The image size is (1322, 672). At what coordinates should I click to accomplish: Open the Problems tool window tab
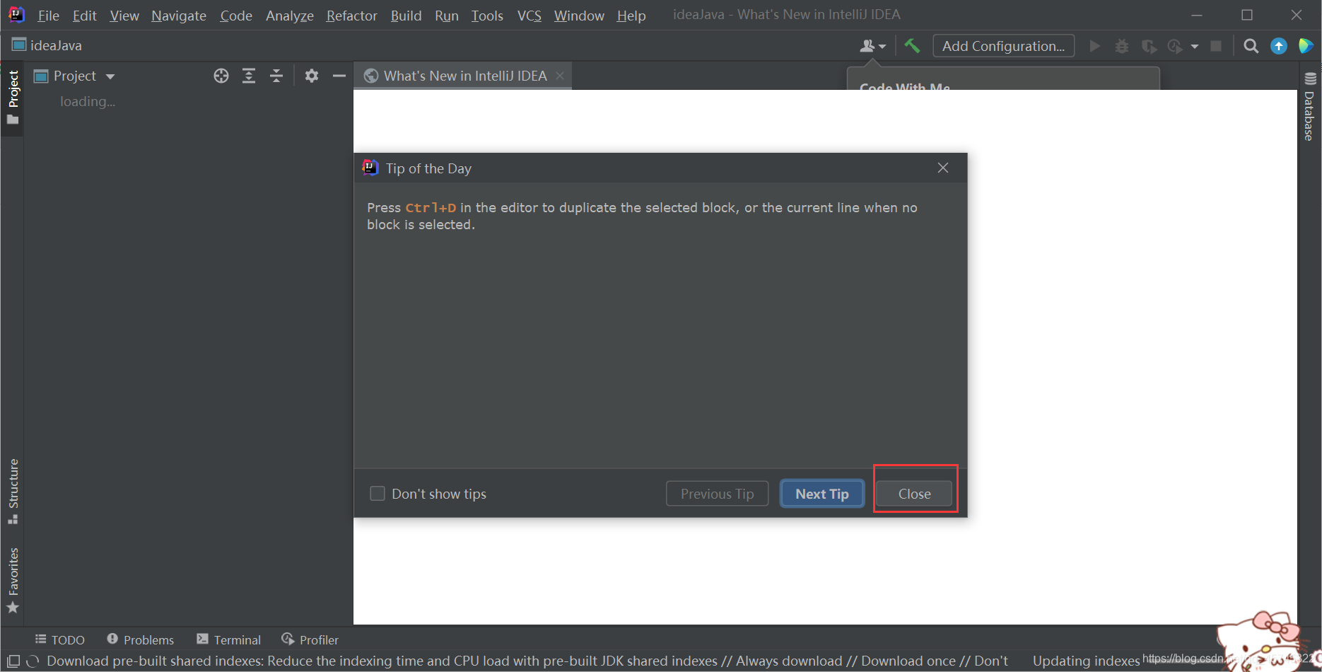coord(141,639)
